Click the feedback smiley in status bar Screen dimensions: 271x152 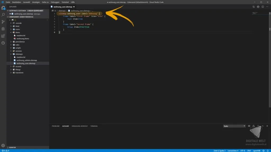[263, 151]
